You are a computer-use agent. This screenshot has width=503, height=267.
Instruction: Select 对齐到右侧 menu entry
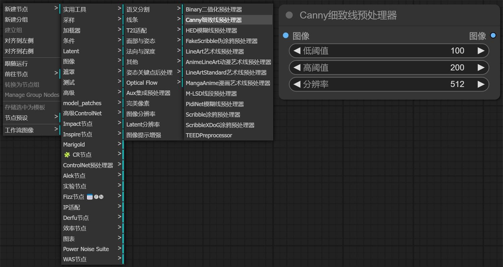click(31, 51)
